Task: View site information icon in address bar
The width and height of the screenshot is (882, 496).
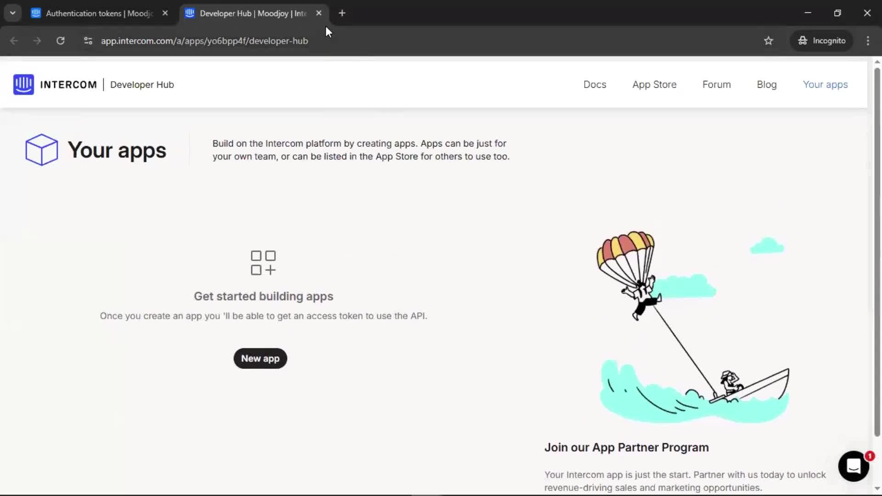Action: tap(88, 40)
